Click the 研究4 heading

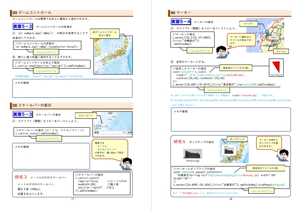[179, 142]
